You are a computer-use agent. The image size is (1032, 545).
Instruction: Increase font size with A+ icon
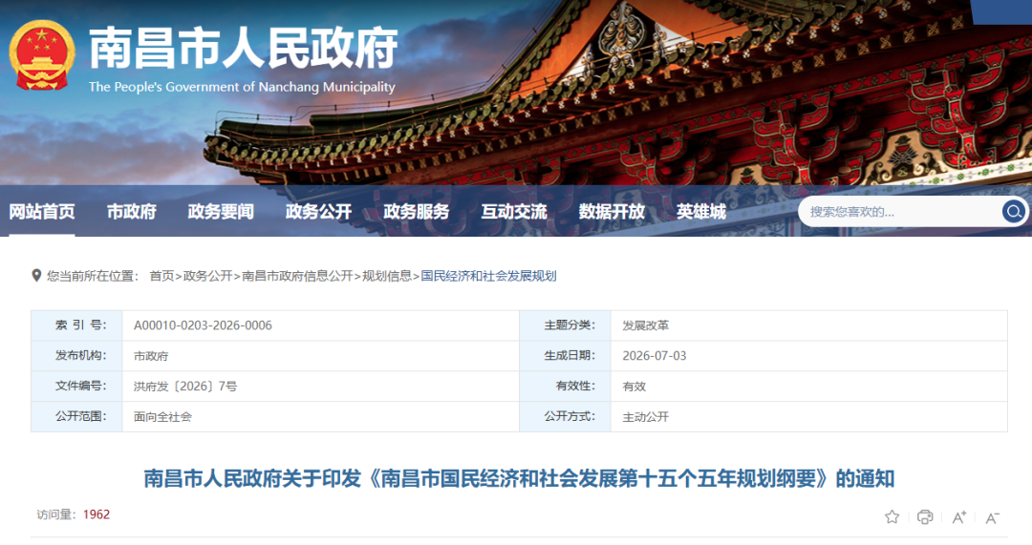959,517
